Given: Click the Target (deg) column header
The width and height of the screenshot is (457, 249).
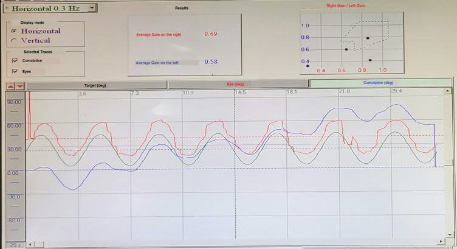Looking at the screenshot, I should (x=94, y=85).
